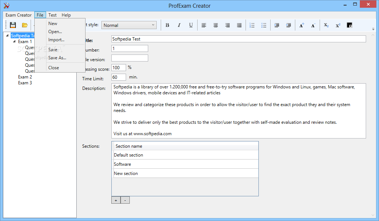
Task: Toggle Italic formatting
Action: click(179, 25)
